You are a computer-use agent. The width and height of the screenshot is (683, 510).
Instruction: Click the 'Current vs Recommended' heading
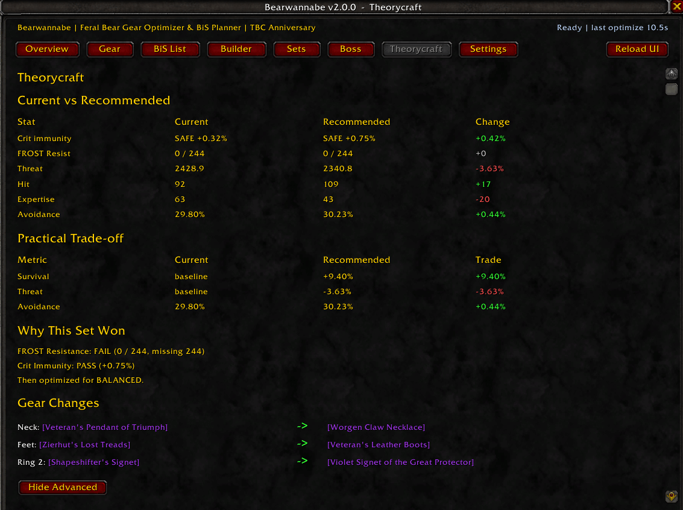click(x=93, y=100)
